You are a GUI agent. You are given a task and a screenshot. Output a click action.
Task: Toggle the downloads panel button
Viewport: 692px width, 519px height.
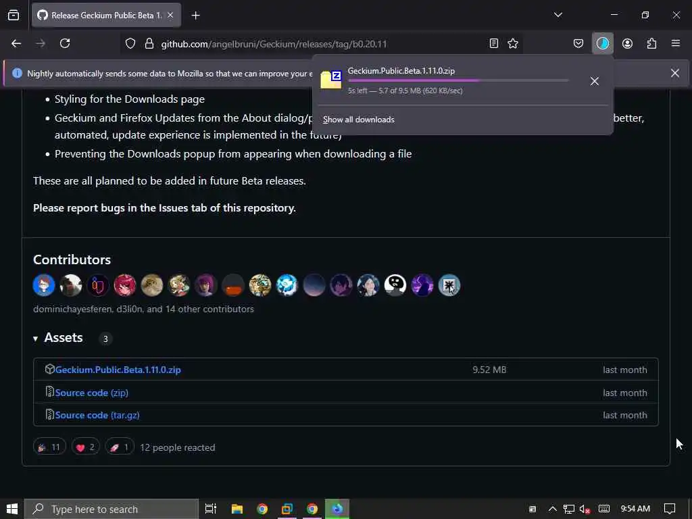pyautogui.click(x=602, y=43)
